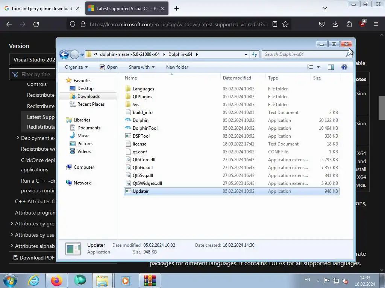Create a New folder
Image resolution: width=385 pixels, height=288 pixels.
point(177,67)
